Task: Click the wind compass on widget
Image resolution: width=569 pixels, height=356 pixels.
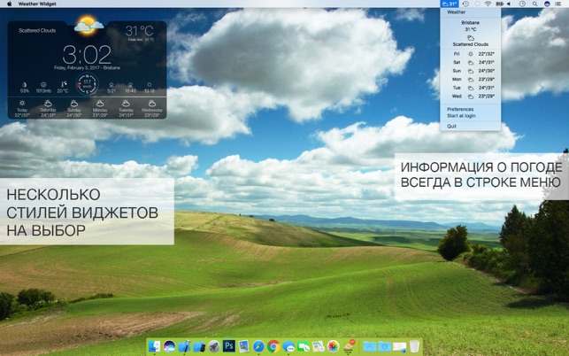Action: (87, 84)
